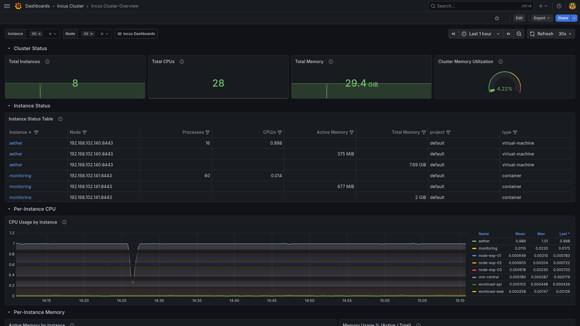
Task: Zoom out the time range
Action: coord(519,34)
